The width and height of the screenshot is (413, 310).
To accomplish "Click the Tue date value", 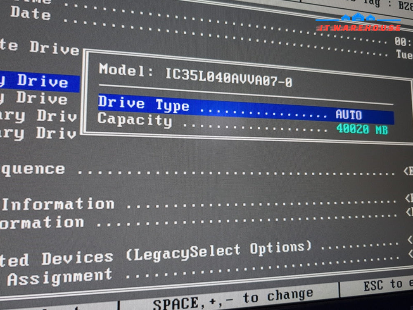I will click(x=404, y=54).
